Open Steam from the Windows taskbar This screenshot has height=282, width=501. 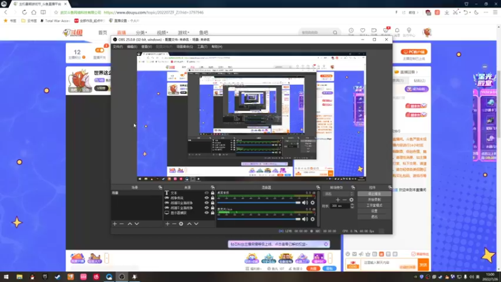pos(58,277)
